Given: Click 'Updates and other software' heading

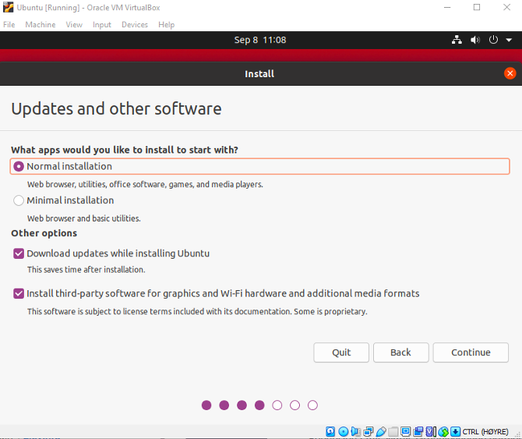Looking at the screenshot, I should point(117,108).
